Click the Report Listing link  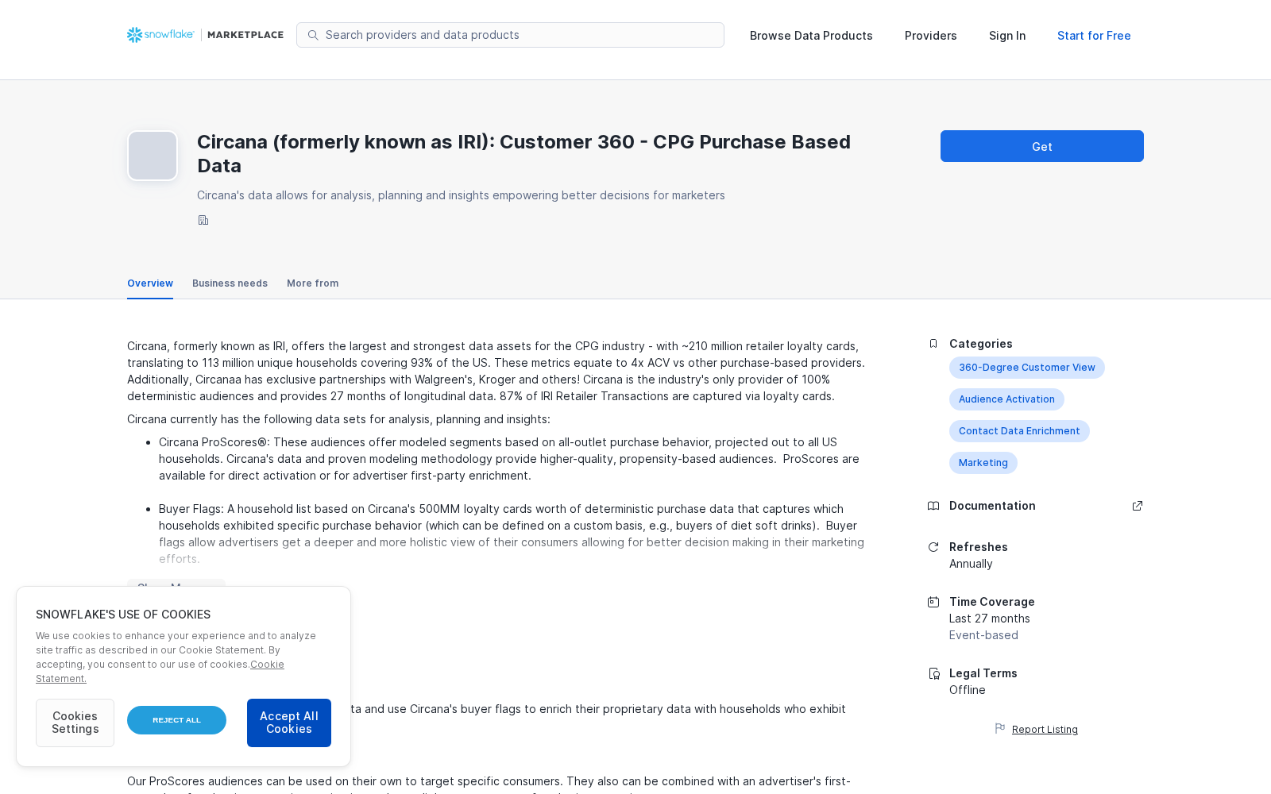point(1045,730)
